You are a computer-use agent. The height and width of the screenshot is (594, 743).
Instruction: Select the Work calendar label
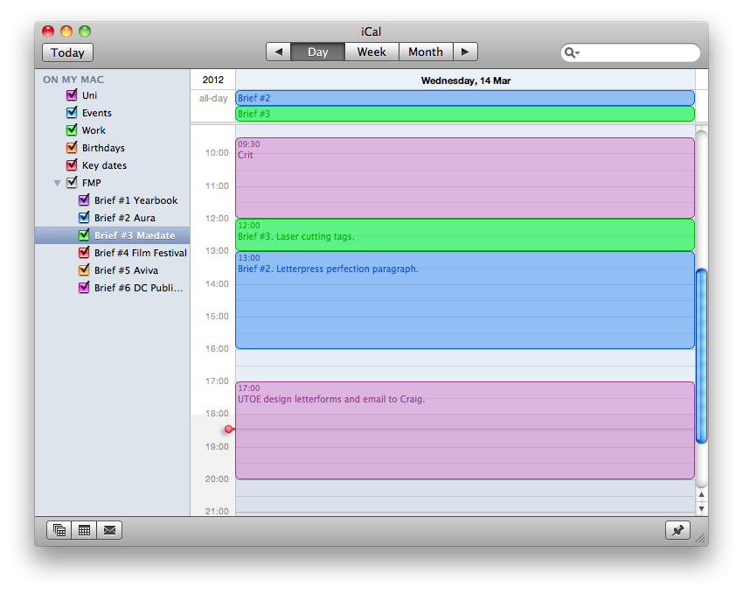[94, 130]
